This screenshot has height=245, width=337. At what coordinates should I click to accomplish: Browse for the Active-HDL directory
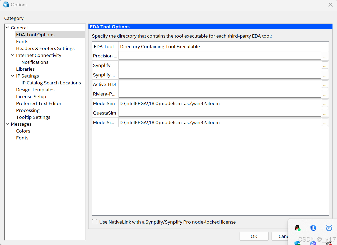(x=325, y=84)
